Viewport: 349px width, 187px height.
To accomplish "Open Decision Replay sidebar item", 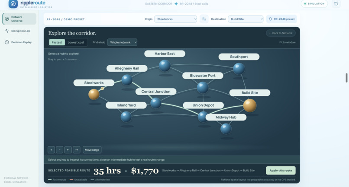I will (x=19, y=42).
